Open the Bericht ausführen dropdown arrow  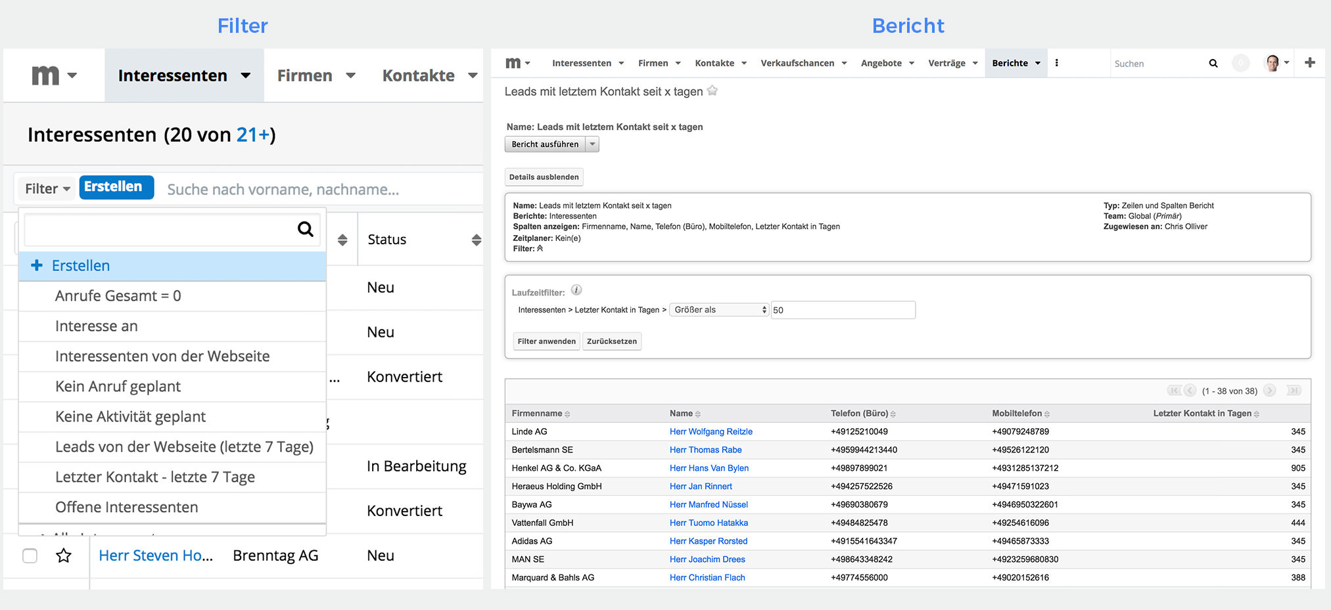592,144
